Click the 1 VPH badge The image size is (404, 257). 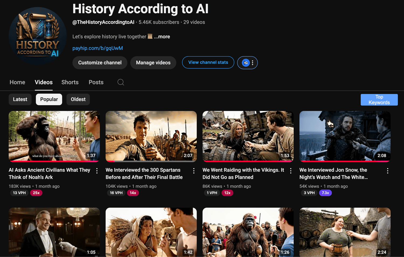(212, 193)
